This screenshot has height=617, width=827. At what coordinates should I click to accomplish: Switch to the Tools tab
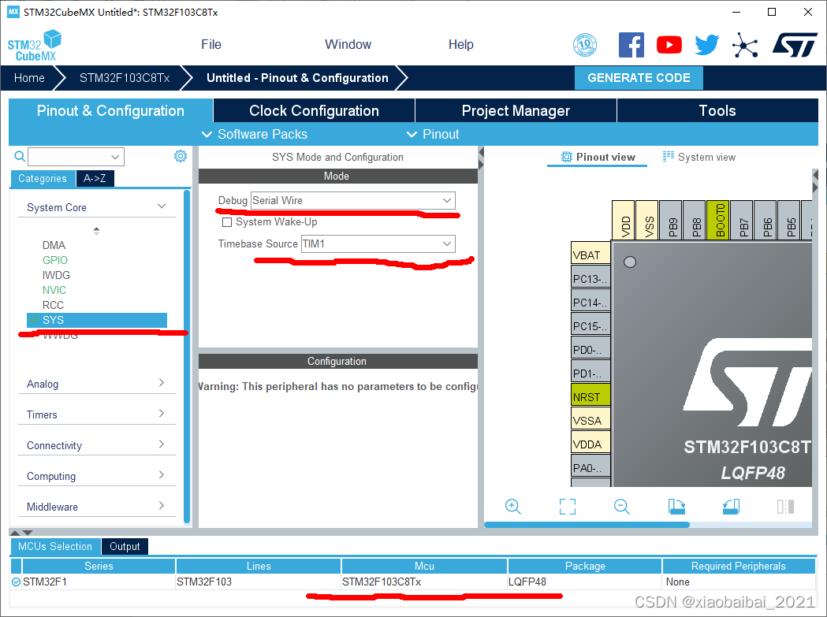coord(717,110)
